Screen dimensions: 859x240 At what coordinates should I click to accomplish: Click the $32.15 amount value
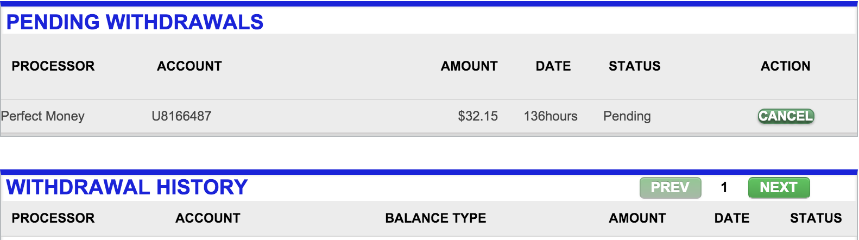pyautogui.click(x=478, y=116)
